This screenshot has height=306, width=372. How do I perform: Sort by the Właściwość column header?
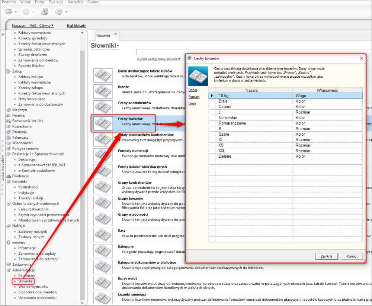click(x=327, y=90)
